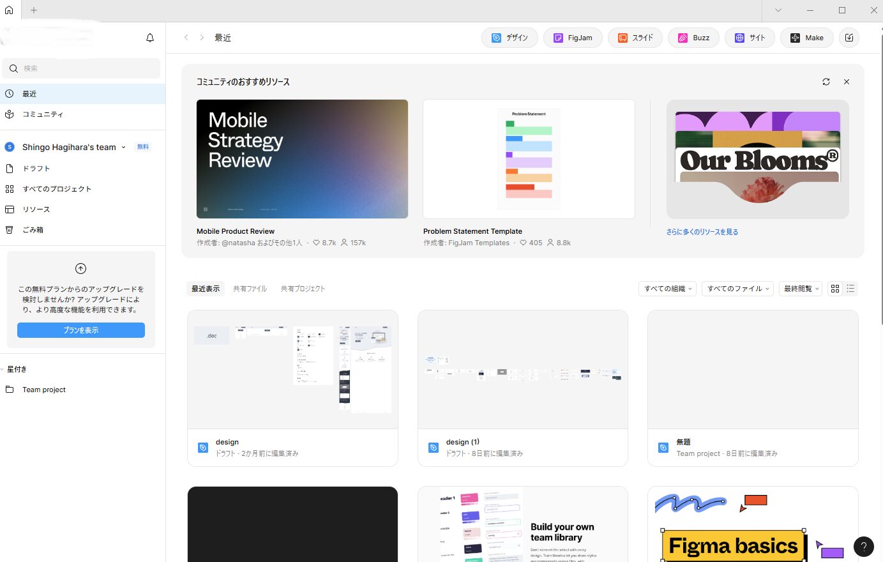This screenshot has width=883, height=562.
Task: Expand the 最終閲覧 sort dropdown
Action: click(x=801, y=289)
